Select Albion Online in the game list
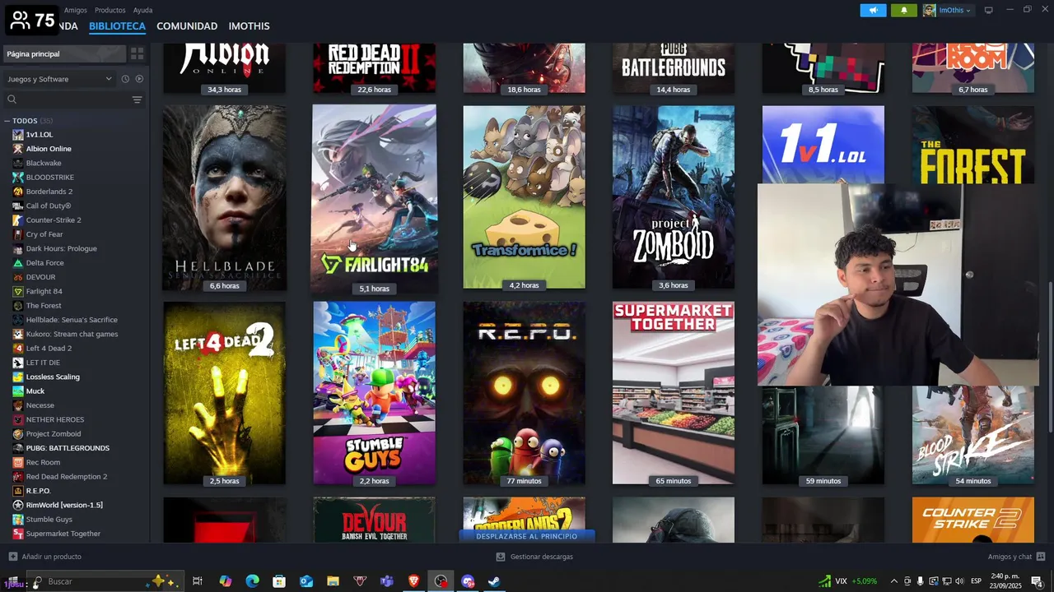 coord(49,149)
